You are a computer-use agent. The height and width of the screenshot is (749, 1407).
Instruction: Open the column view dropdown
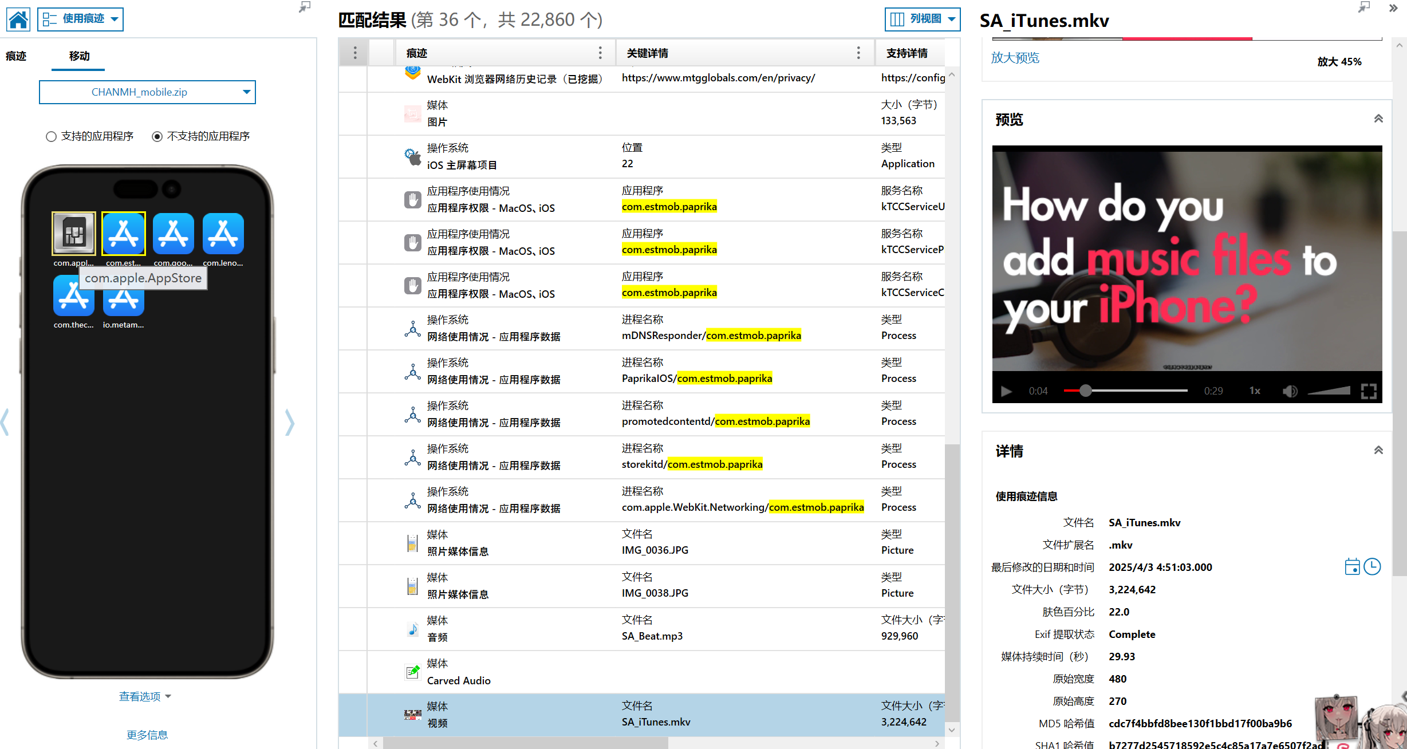922,19
